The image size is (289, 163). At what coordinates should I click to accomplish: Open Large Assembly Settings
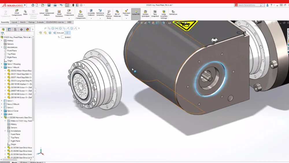coord(164,14)
